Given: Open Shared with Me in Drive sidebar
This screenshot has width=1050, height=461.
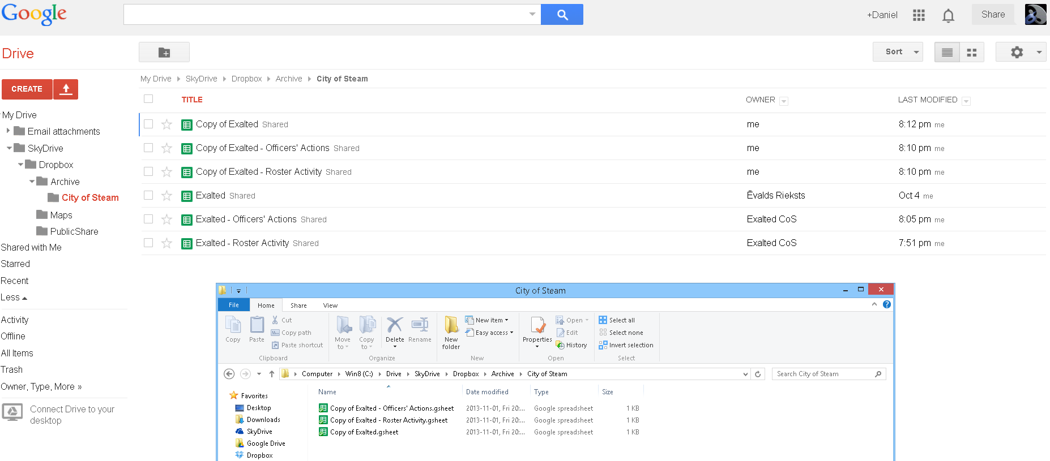Looking at the screenshot, I should coord(31,247).
